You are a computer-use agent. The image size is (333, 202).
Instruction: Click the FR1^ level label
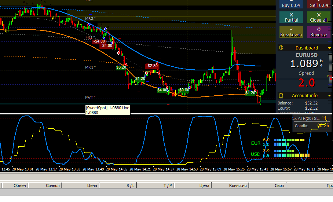[x=90, y=37]
